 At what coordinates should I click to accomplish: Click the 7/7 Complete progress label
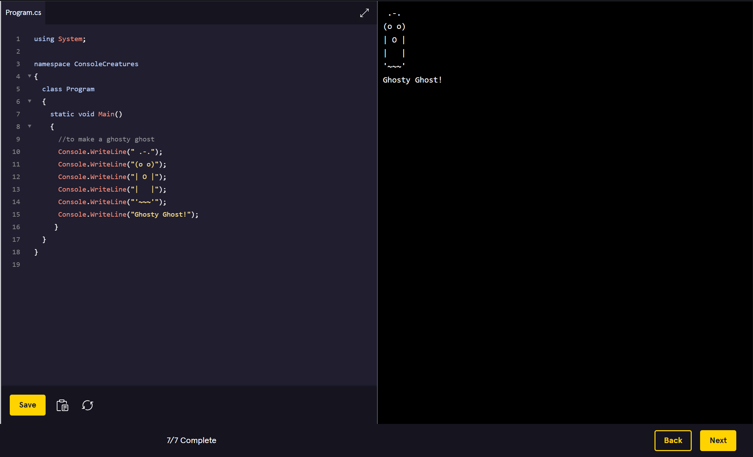click(x=191, y=440)
